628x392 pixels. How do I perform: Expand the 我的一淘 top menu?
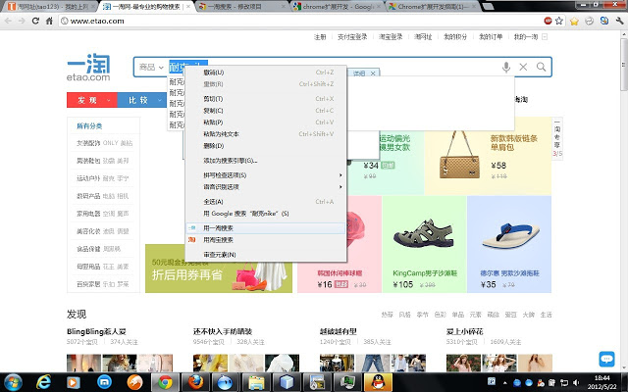(x=545, y=37)
